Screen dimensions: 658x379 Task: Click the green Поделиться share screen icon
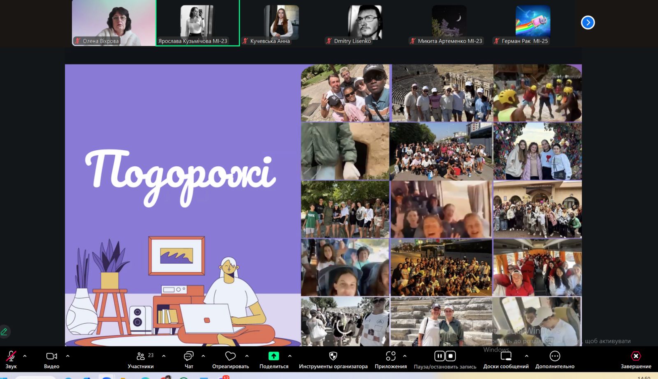pos(273,356)
